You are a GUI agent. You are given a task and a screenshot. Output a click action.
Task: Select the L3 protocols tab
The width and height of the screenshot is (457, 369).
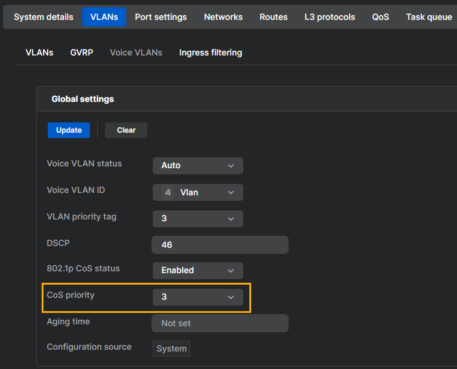click(330, 17)
